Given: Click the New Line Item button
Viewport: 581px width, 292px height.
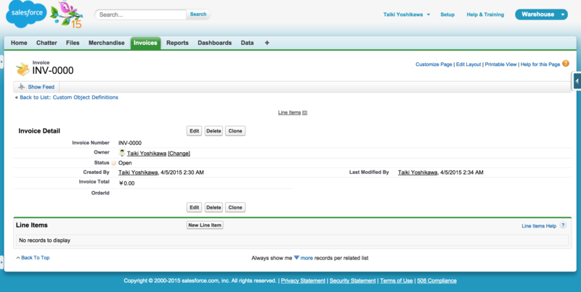Looking at the screenshot, I should (x=205, y=225).
